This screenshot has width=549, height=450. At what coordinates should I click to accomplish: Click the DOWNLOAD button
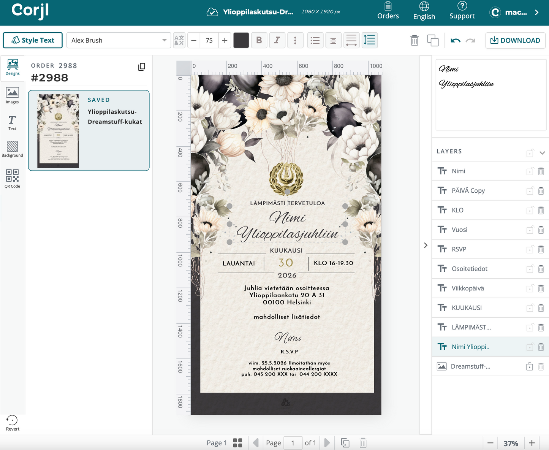(x=515, y=40)
